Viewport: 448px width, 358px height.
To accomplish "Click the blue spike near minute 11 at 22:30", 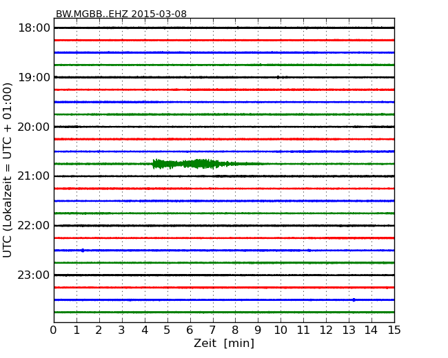I will click(x=309, y=251).
